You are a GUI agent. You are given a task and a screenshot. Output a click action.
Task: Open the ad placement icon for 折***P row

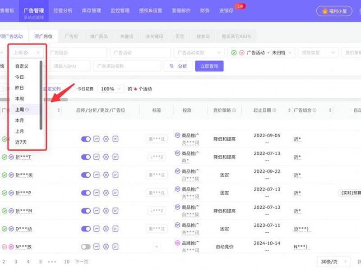click(x=116, y=193)
